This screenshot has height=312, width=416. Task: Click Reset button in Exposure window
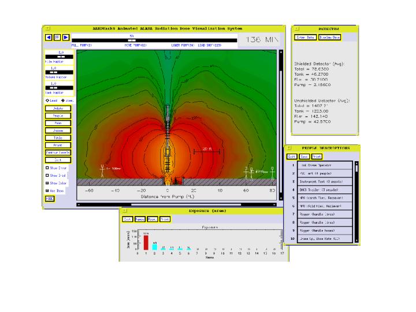click(153, 219)
